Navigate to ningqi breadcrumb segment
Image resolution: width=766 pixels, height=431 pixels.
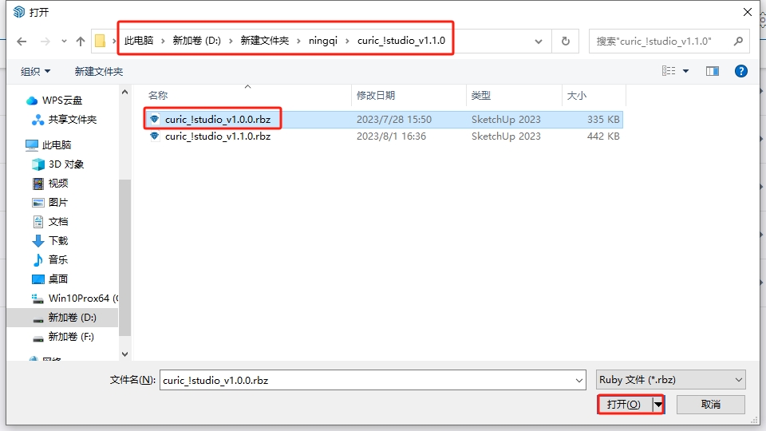coord(323,41)
